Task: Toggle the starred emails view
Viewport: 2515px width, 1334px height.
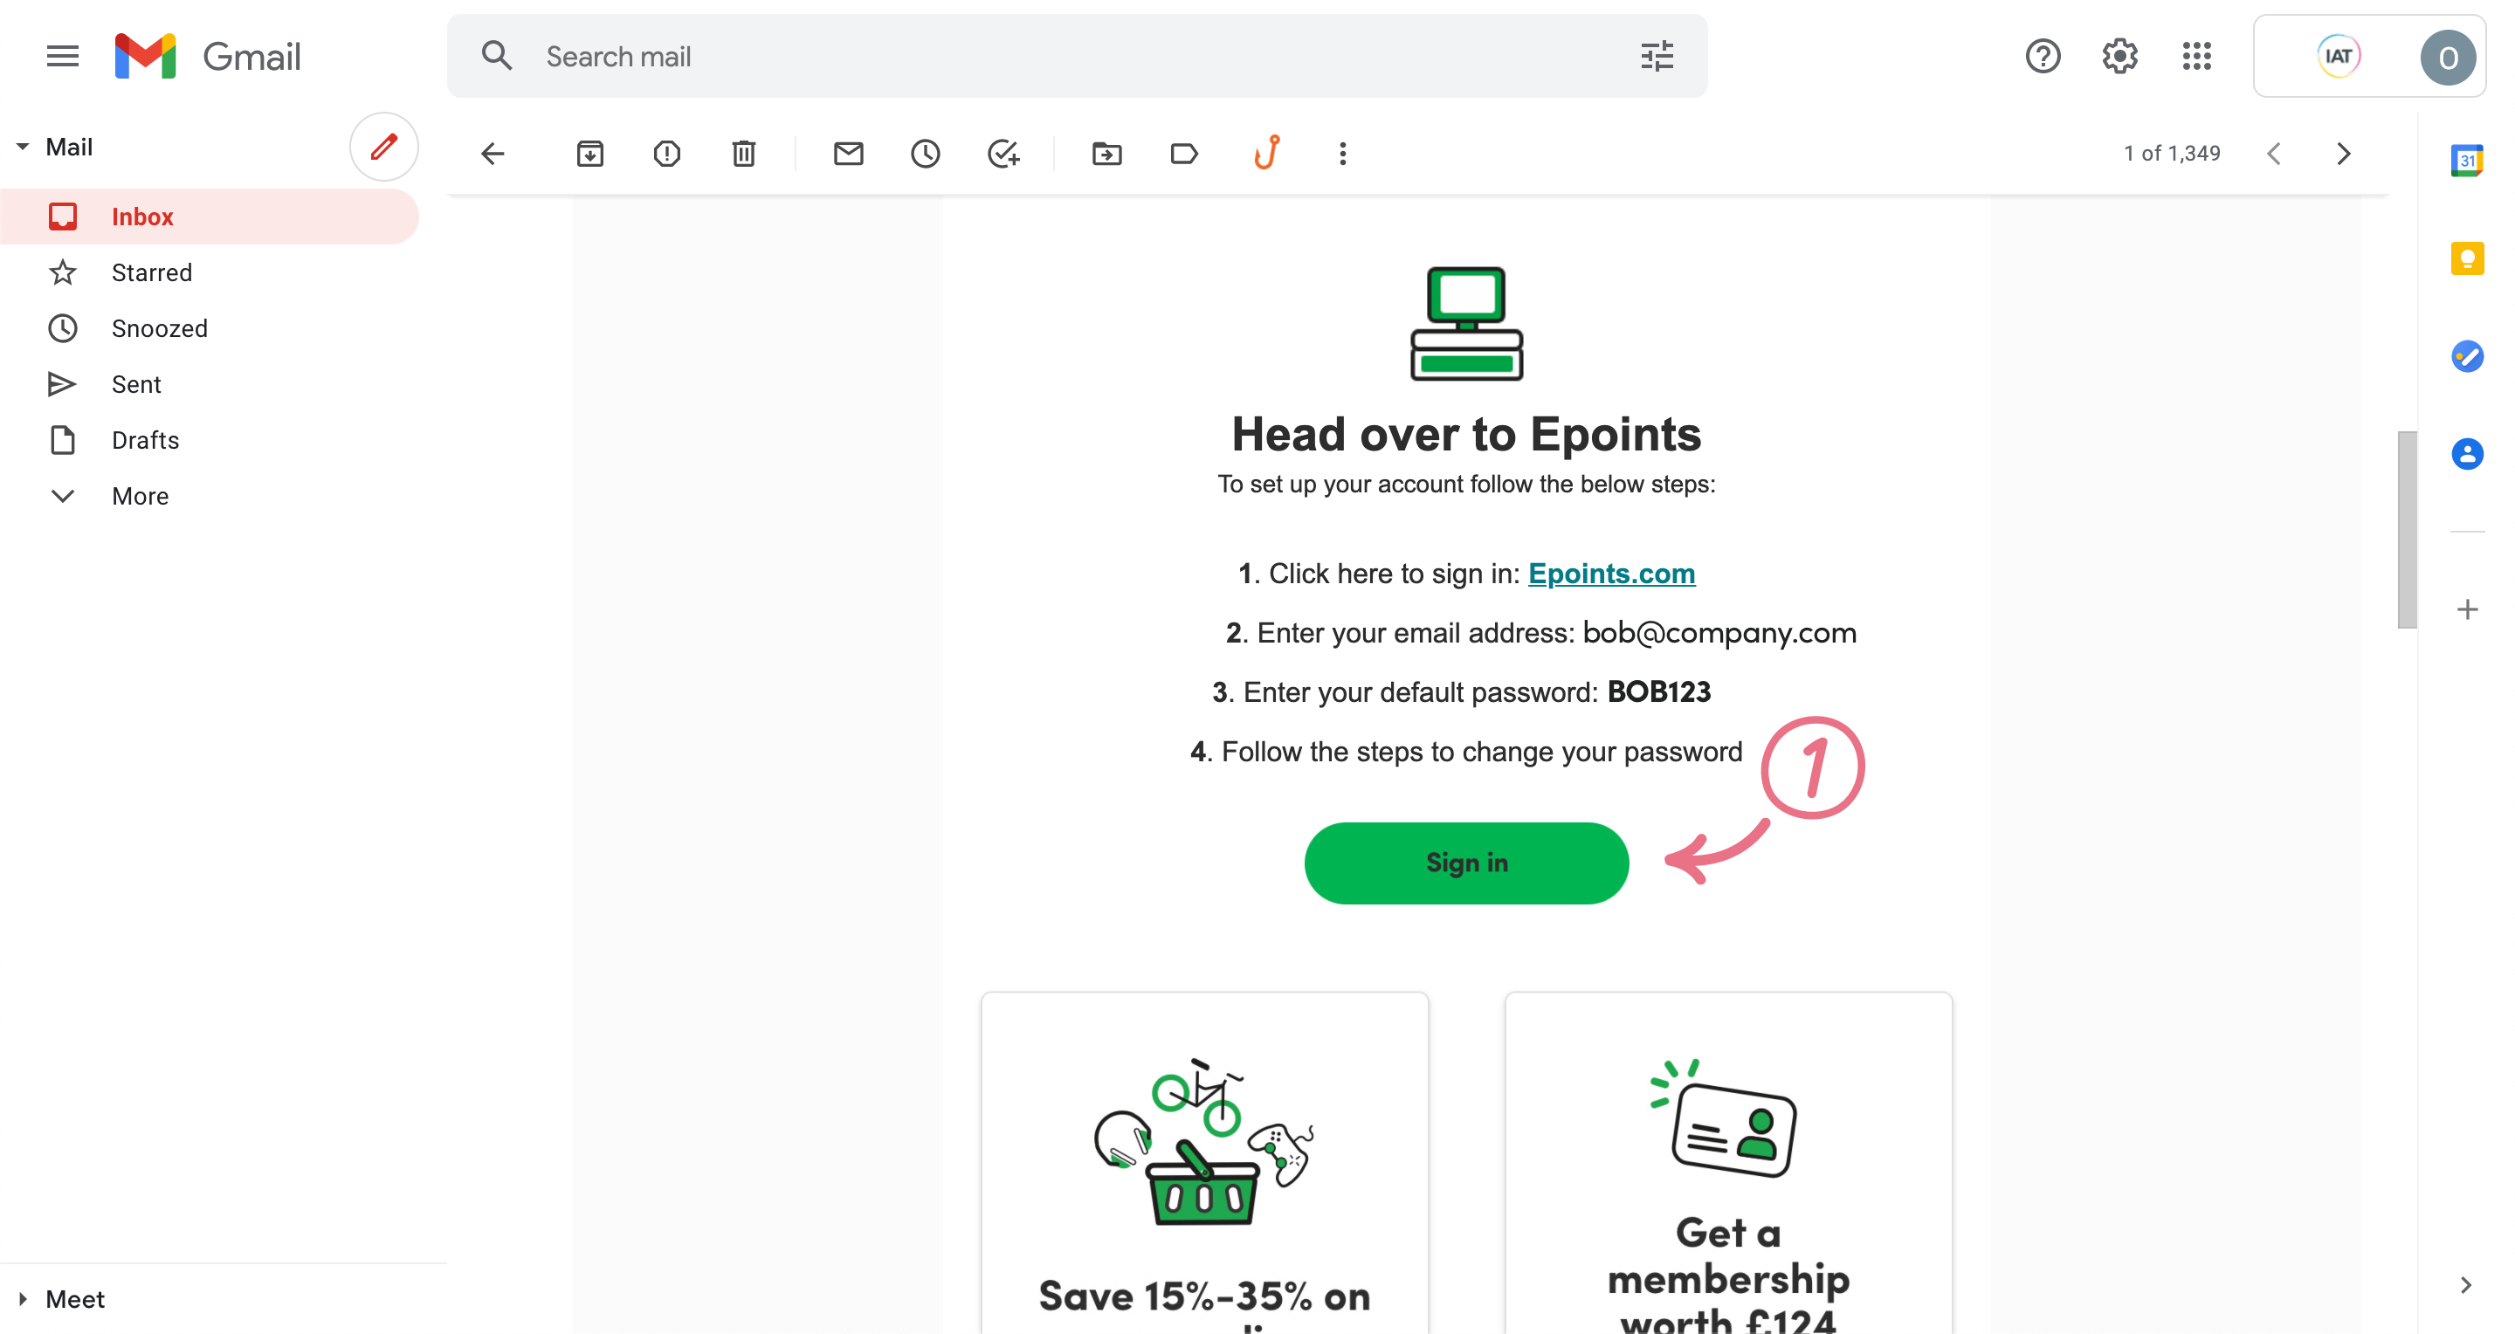Action: click(151, 272)
